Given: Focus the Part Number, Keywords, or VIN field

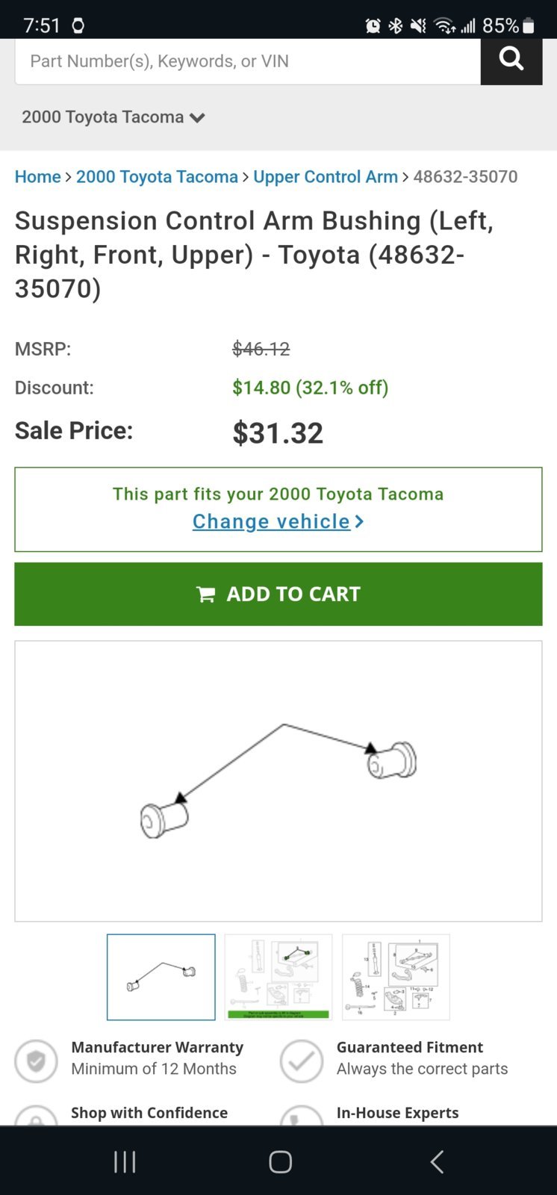Looking at the screenshot, I should (x=248, y=61).
